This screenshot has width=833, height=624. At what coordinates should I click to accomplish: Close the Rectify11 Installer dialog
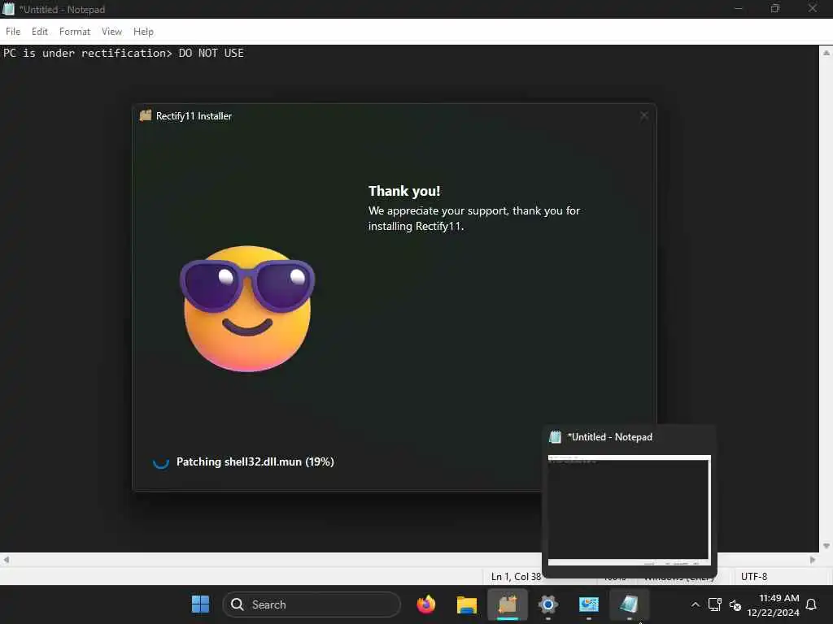pos(644,115)
